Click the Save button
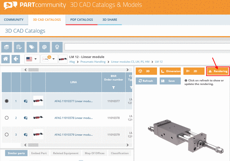The height and width of the screenshot is (161, 230). [170, 81]
